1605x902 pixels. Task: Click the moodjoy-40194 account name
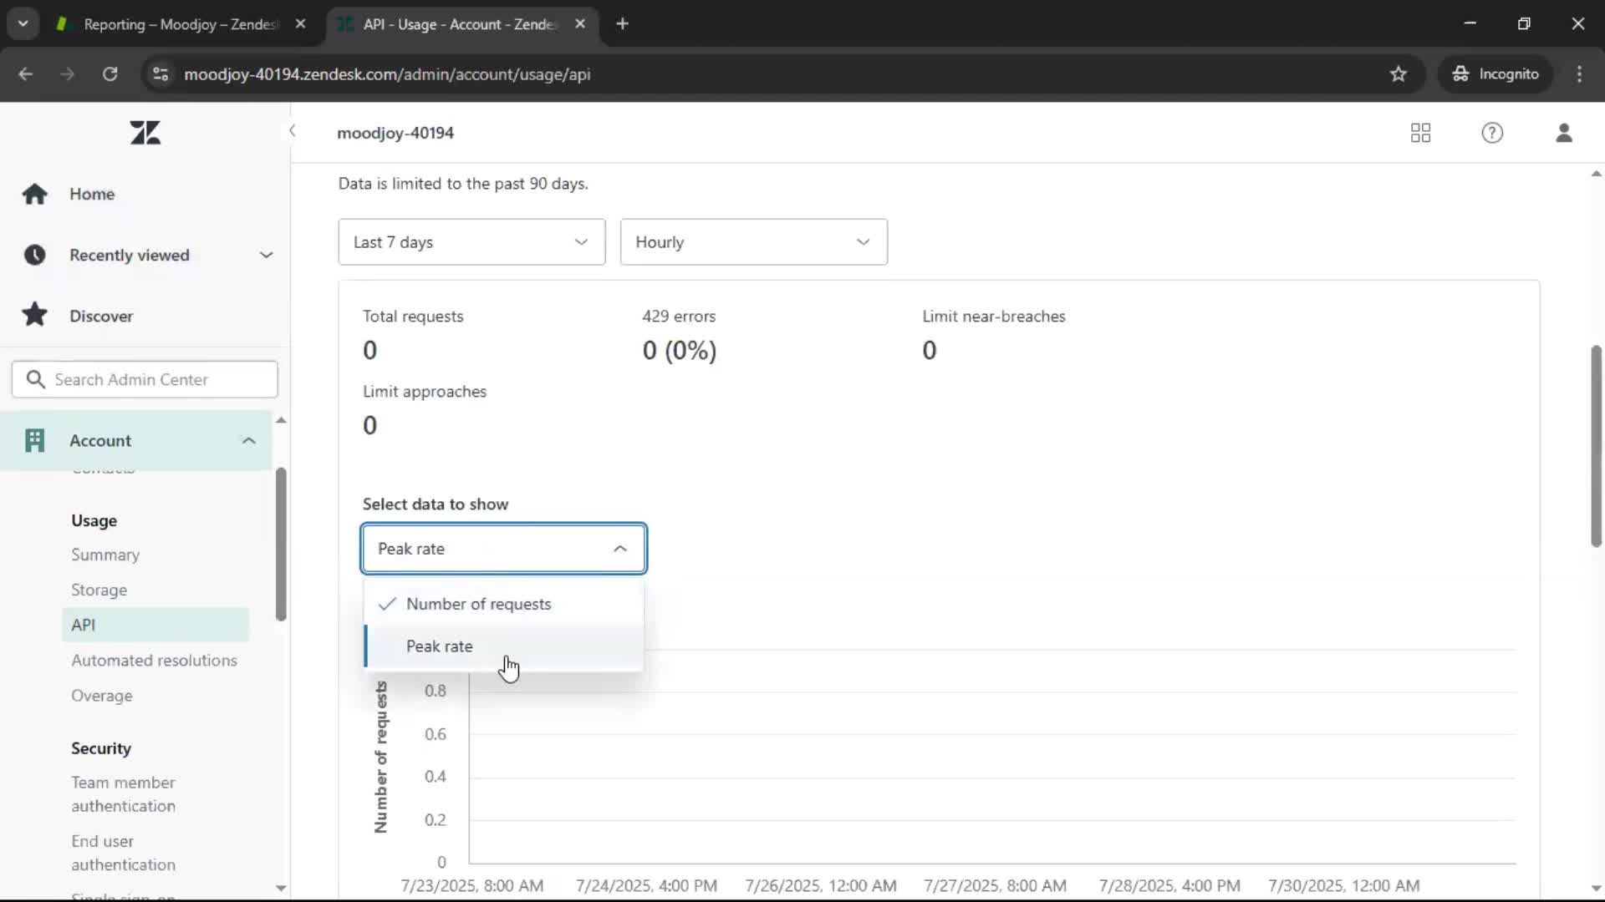[x=395, y=133]
